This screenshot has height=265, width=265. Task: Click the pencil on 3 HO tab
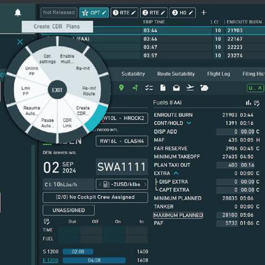[x=191, y=13]
